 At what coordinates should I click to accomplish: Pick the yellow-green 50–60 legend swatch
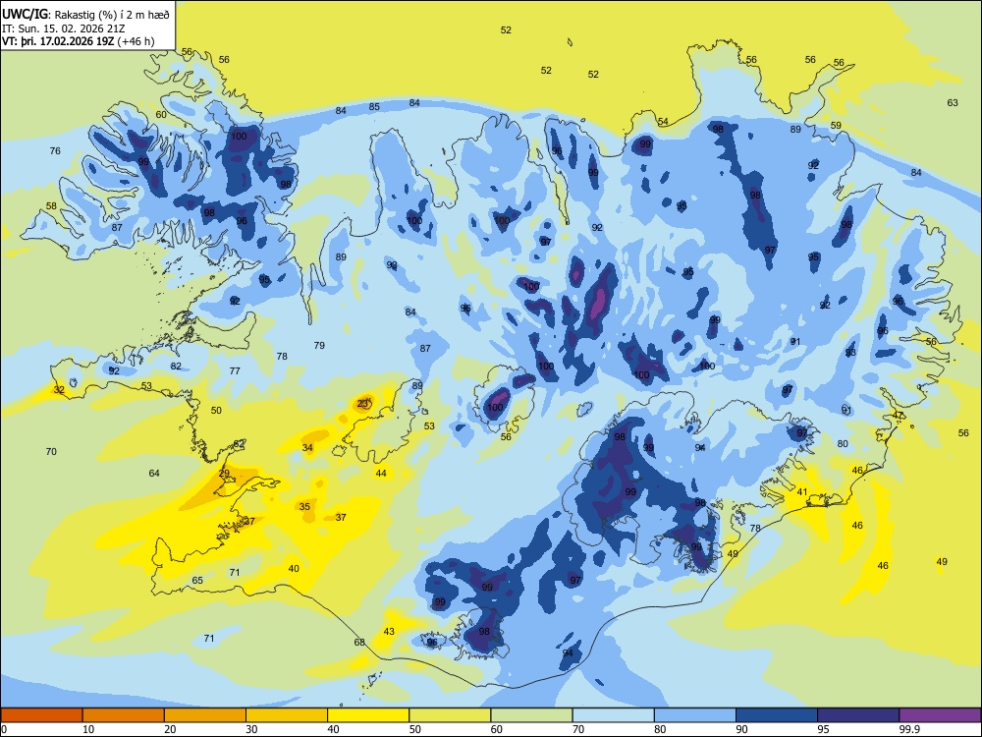tap(450, 715)
